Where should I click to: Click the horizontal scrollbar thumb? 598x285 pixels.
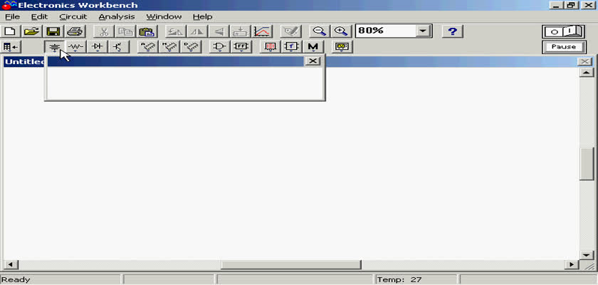click(291, 264)
